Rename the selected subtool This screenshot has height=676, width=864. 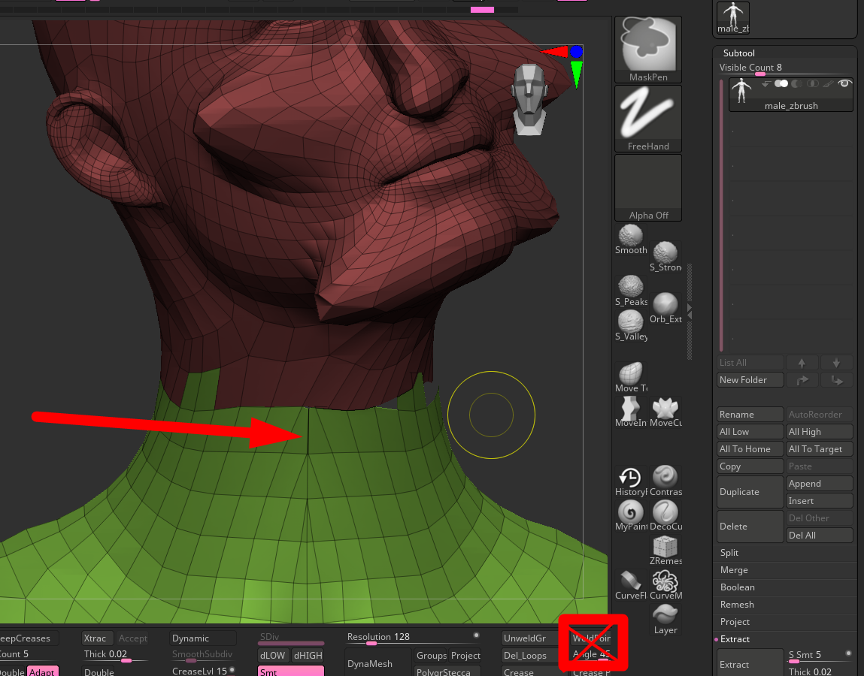750,415
